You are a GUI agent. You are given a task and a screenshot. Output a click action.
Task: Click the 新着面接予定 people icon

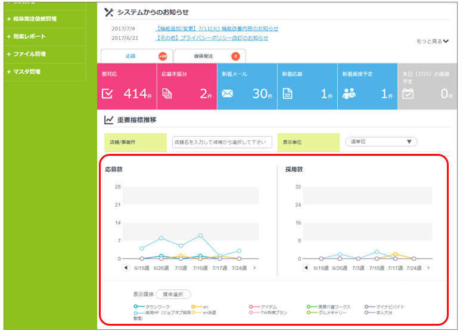click(x=349, y=94)
